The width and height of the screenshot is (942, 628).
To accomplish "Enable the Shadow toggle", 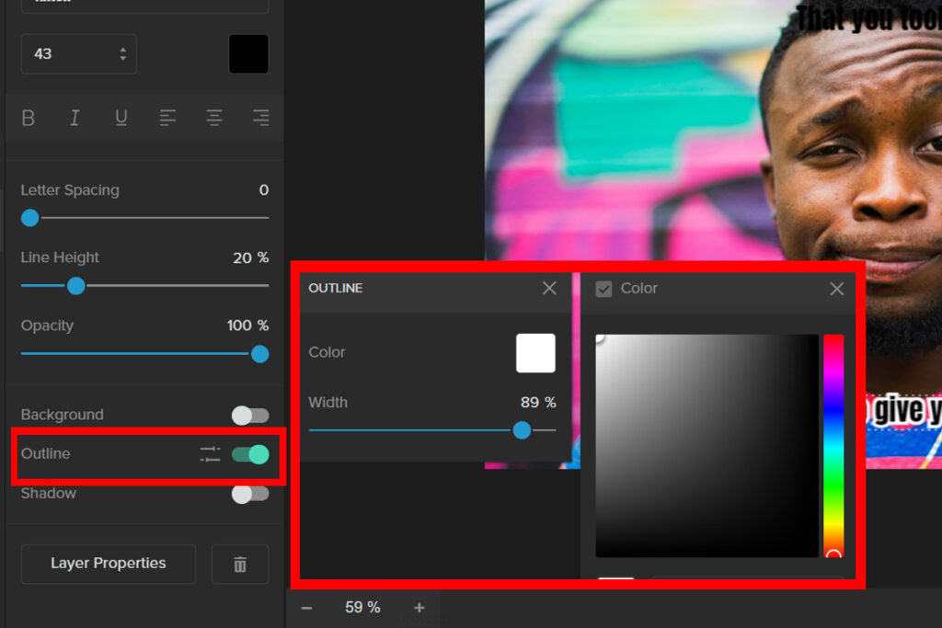I will point(250,494).
